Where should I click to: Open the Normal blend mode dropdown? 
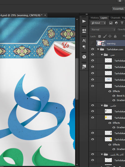tap(103, 30)
